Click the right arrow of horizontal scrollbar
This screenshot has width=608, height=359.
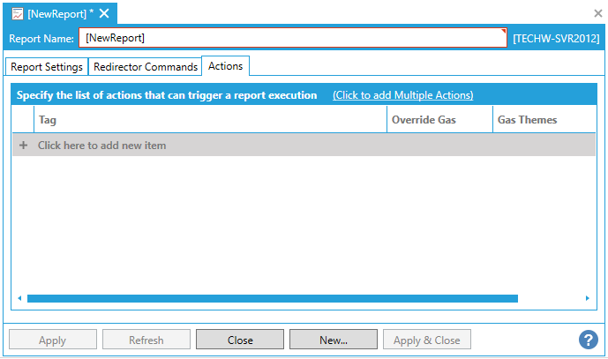pos(588,298)
